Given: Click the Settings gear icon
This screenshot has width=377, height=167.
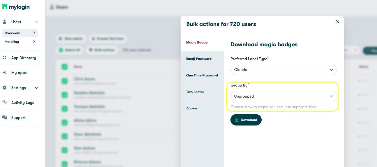Looking at the screenshot, I should (x=5, y=88).
